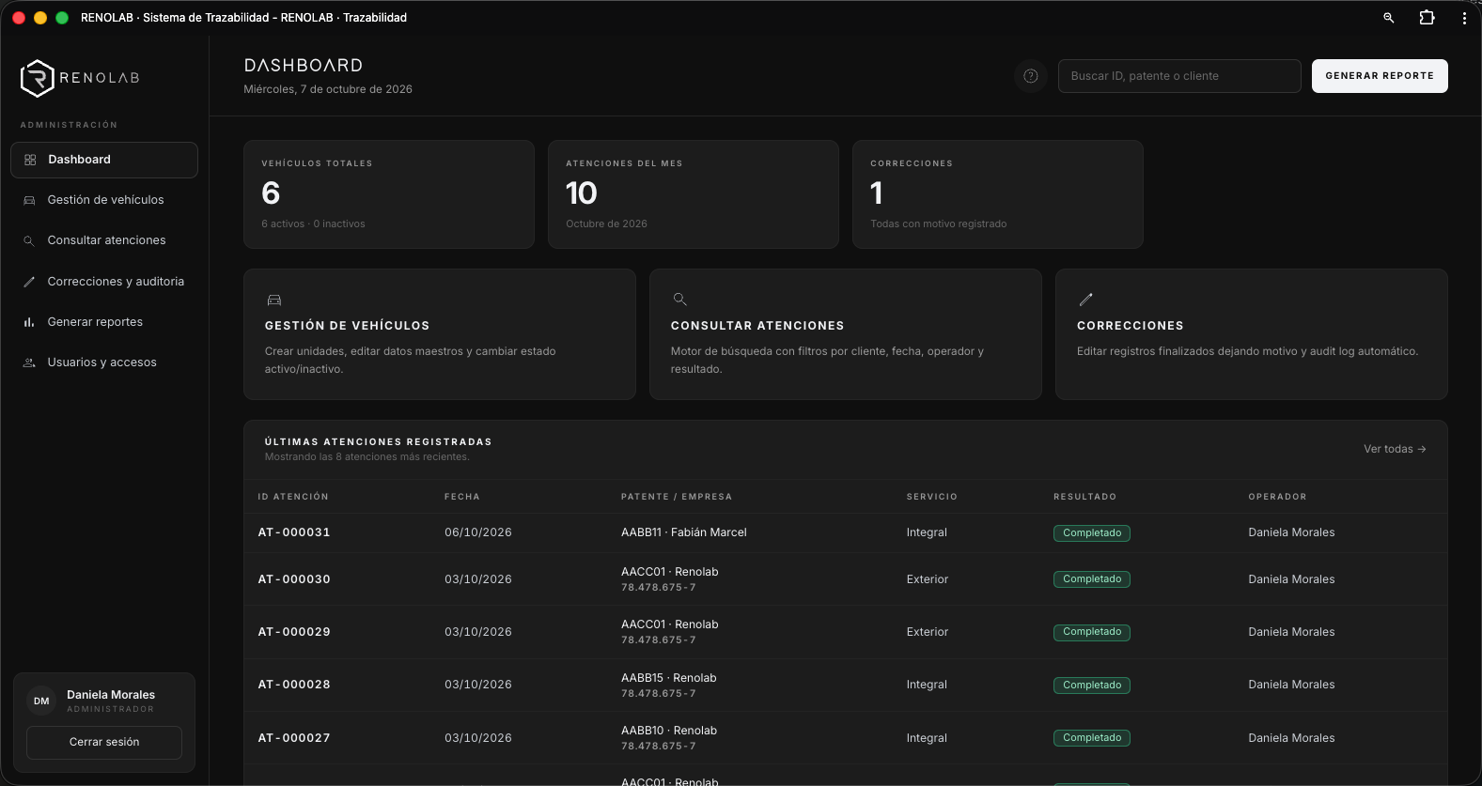This screenshot has width=1482, height=786.
Task: Click the Daniela Morales name in the sidebar
Action: point(111,695)
